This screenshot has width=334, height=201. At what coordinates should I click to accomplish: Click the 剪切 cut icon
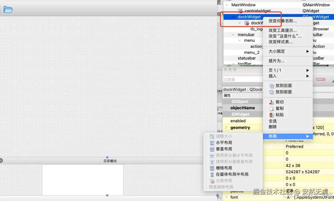point(272,102)
